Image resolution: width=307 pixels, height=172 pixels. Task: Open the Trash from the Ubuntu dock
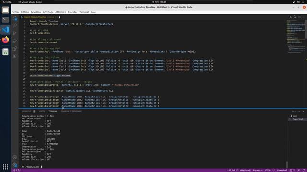point(5,52)
